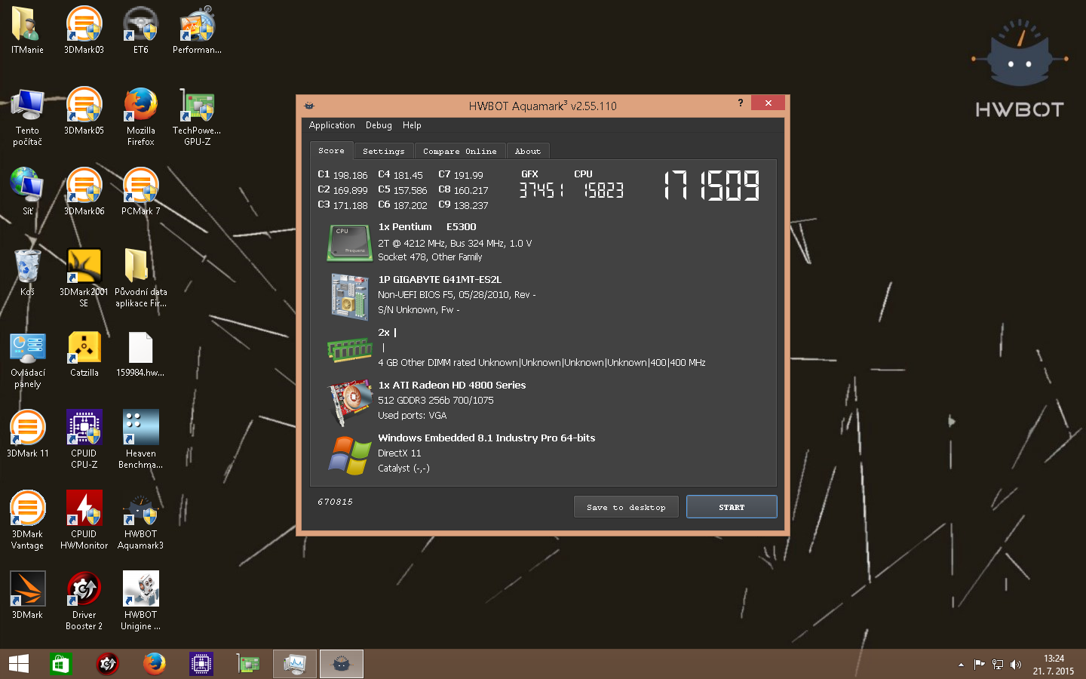Switch to the Score tab
1086x679 pixels.
[x=331, y=151]
